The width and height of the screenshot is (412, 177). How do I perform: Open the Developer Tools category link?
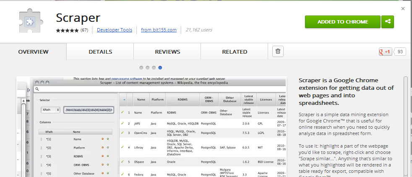click(115, 30)
